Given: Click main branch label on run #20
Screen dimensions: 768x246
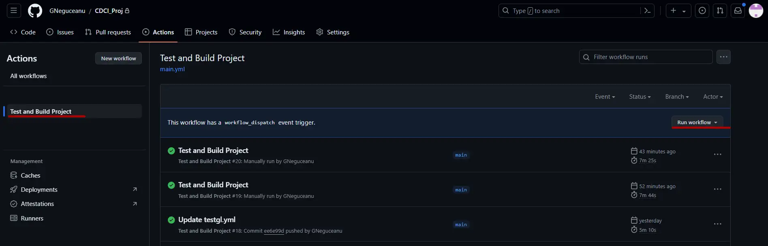Looking at the screenshot, I should click(461, 155).
